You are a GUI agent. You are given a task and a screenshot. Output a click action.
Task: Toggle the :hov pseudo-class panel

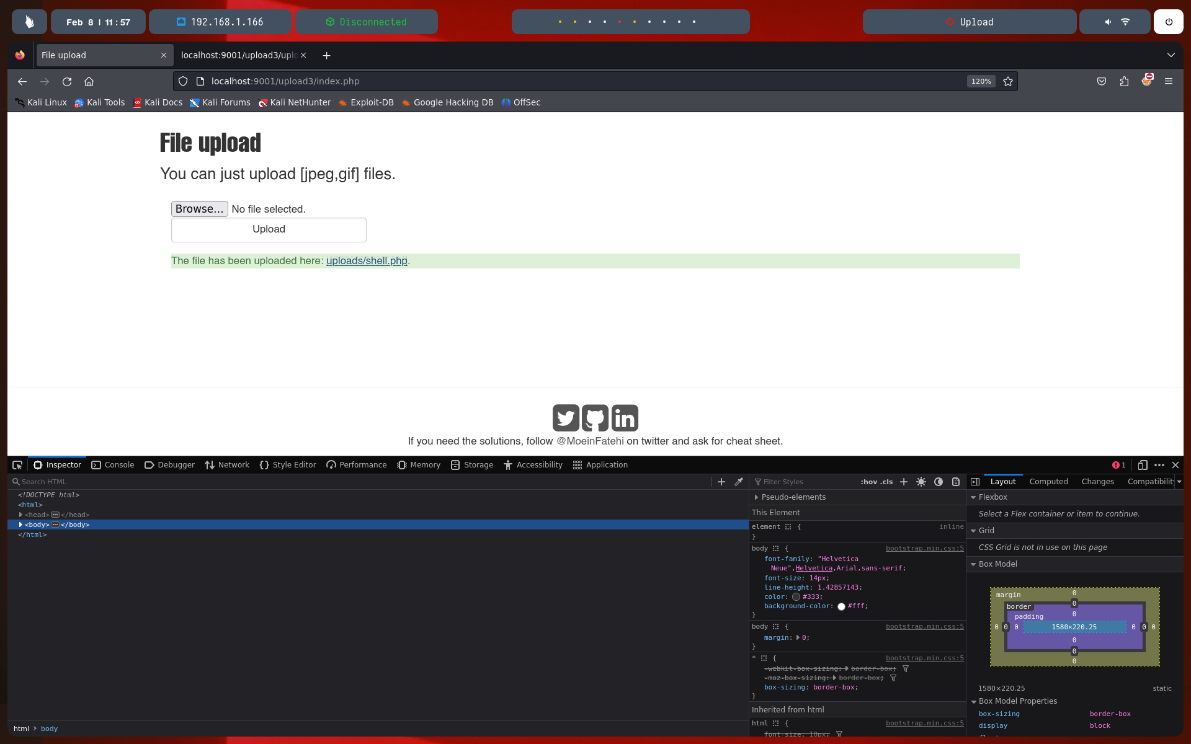(868, 482)
